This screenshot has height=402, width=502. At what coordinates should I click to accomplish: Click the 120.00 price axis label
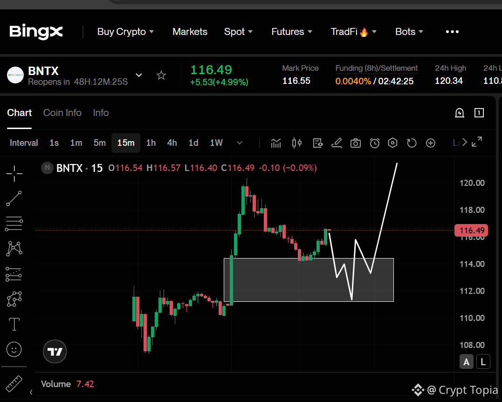472,183
